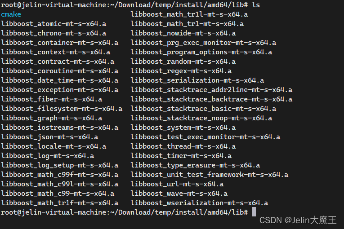Viewport: 344px width, 229px height.
Task: Select libboost_log_setup-mt-s-x64.a filename
Action: tap(60, 165)
